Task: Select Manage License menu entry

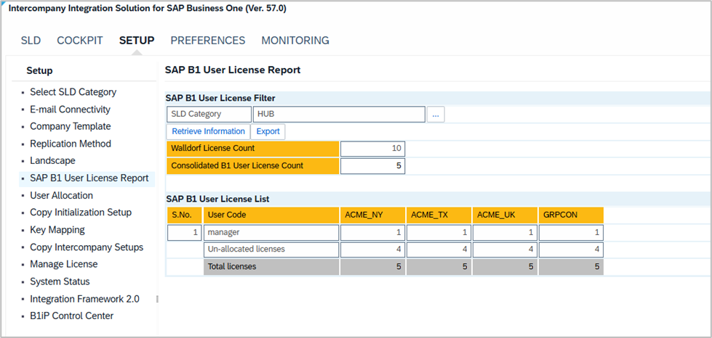Action: tap(63, 264)
